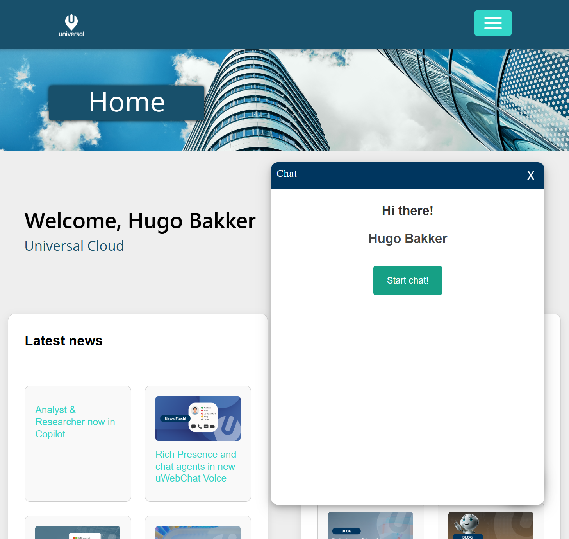Click the Latest news heading
569x539 pixels.
pyautogui.click(x=64, y=341)
